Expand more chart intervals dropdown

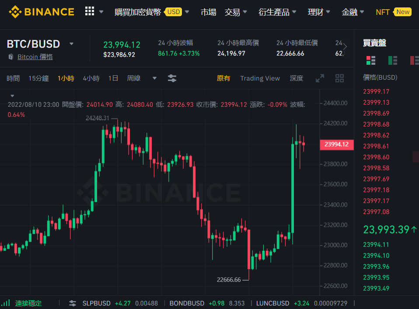click(x=154, y=78)
